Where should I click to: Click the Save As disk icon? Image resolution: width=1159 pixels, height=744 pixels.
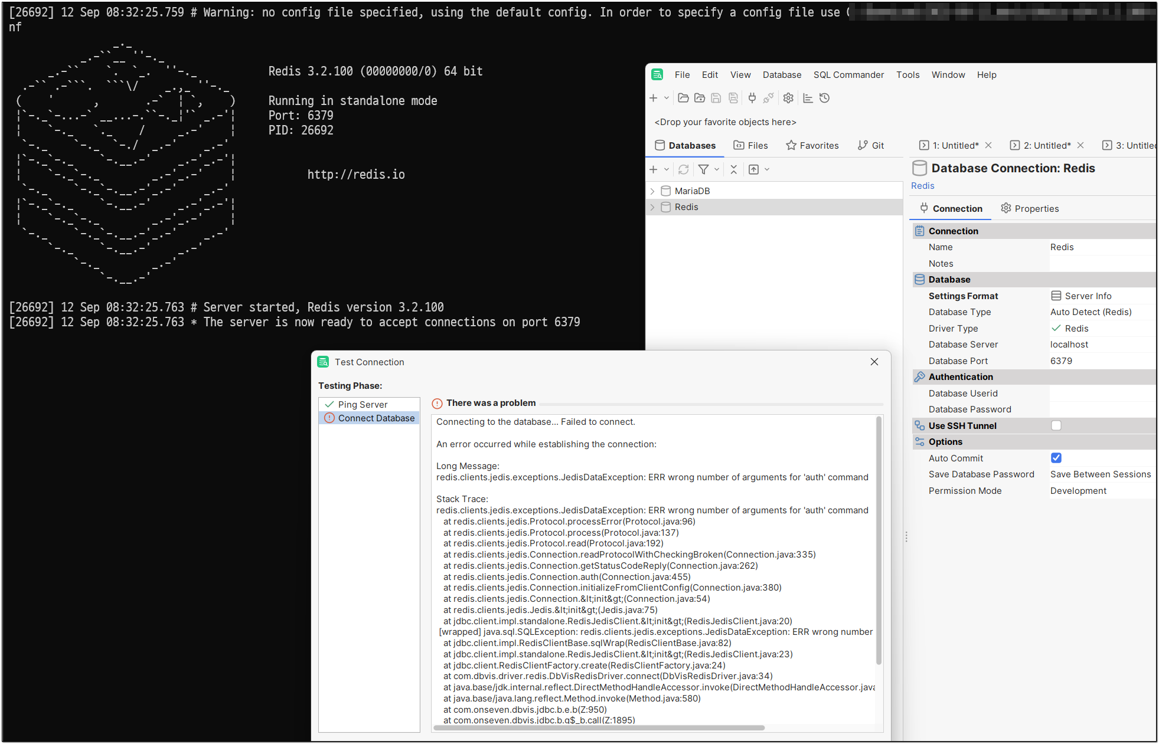click(733, 98)
